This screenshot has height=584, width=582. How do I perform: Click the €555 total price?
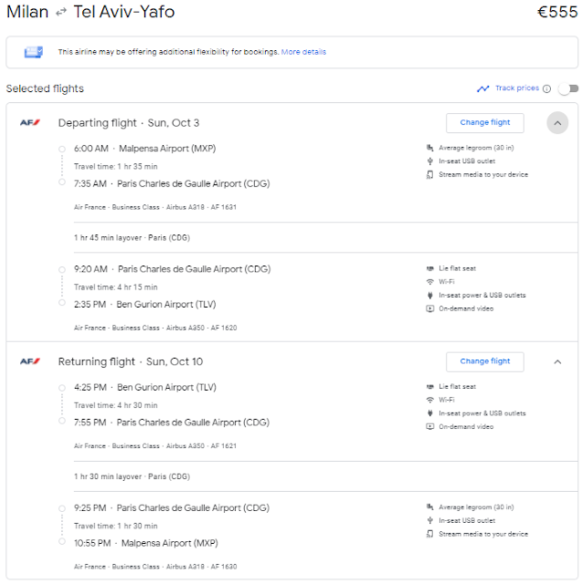(x=557, y=12)
